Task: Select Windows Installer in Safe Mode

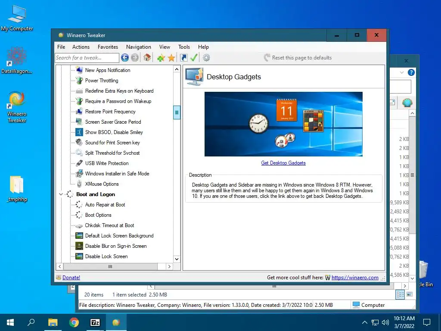Action: pyautogui.click(x=117, y=174)
